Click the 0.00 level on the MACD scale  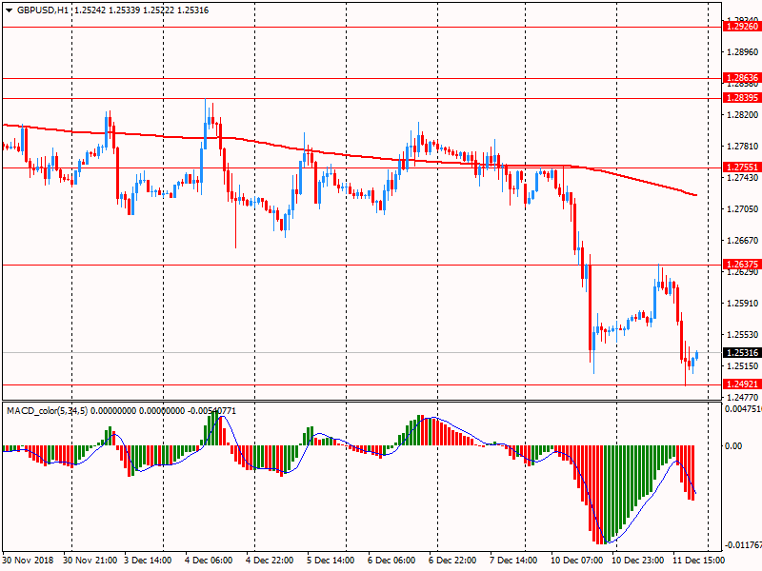click(x=734, y=445)
